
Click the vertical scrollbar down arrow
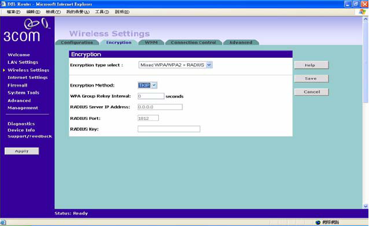coord(365,206)
